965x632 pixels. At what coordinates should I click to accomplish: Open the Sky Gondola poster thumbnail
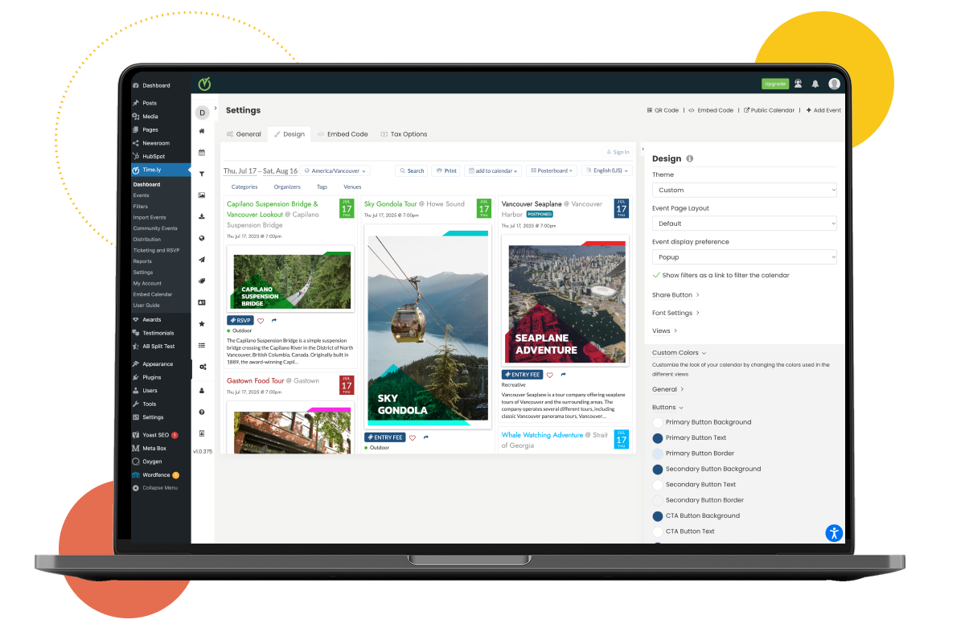(428, 326)
